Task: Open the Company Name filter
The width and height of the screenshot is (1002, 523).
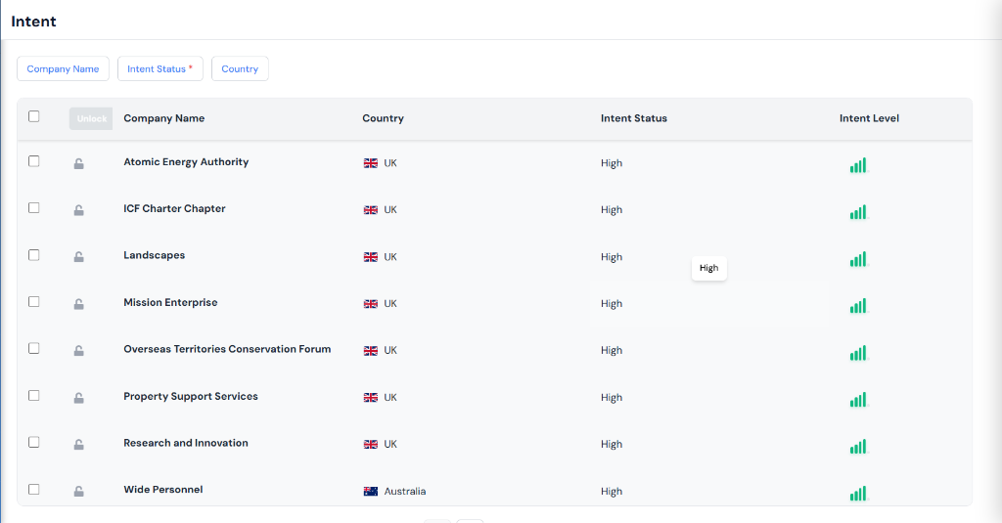Action: click(63, 69)
